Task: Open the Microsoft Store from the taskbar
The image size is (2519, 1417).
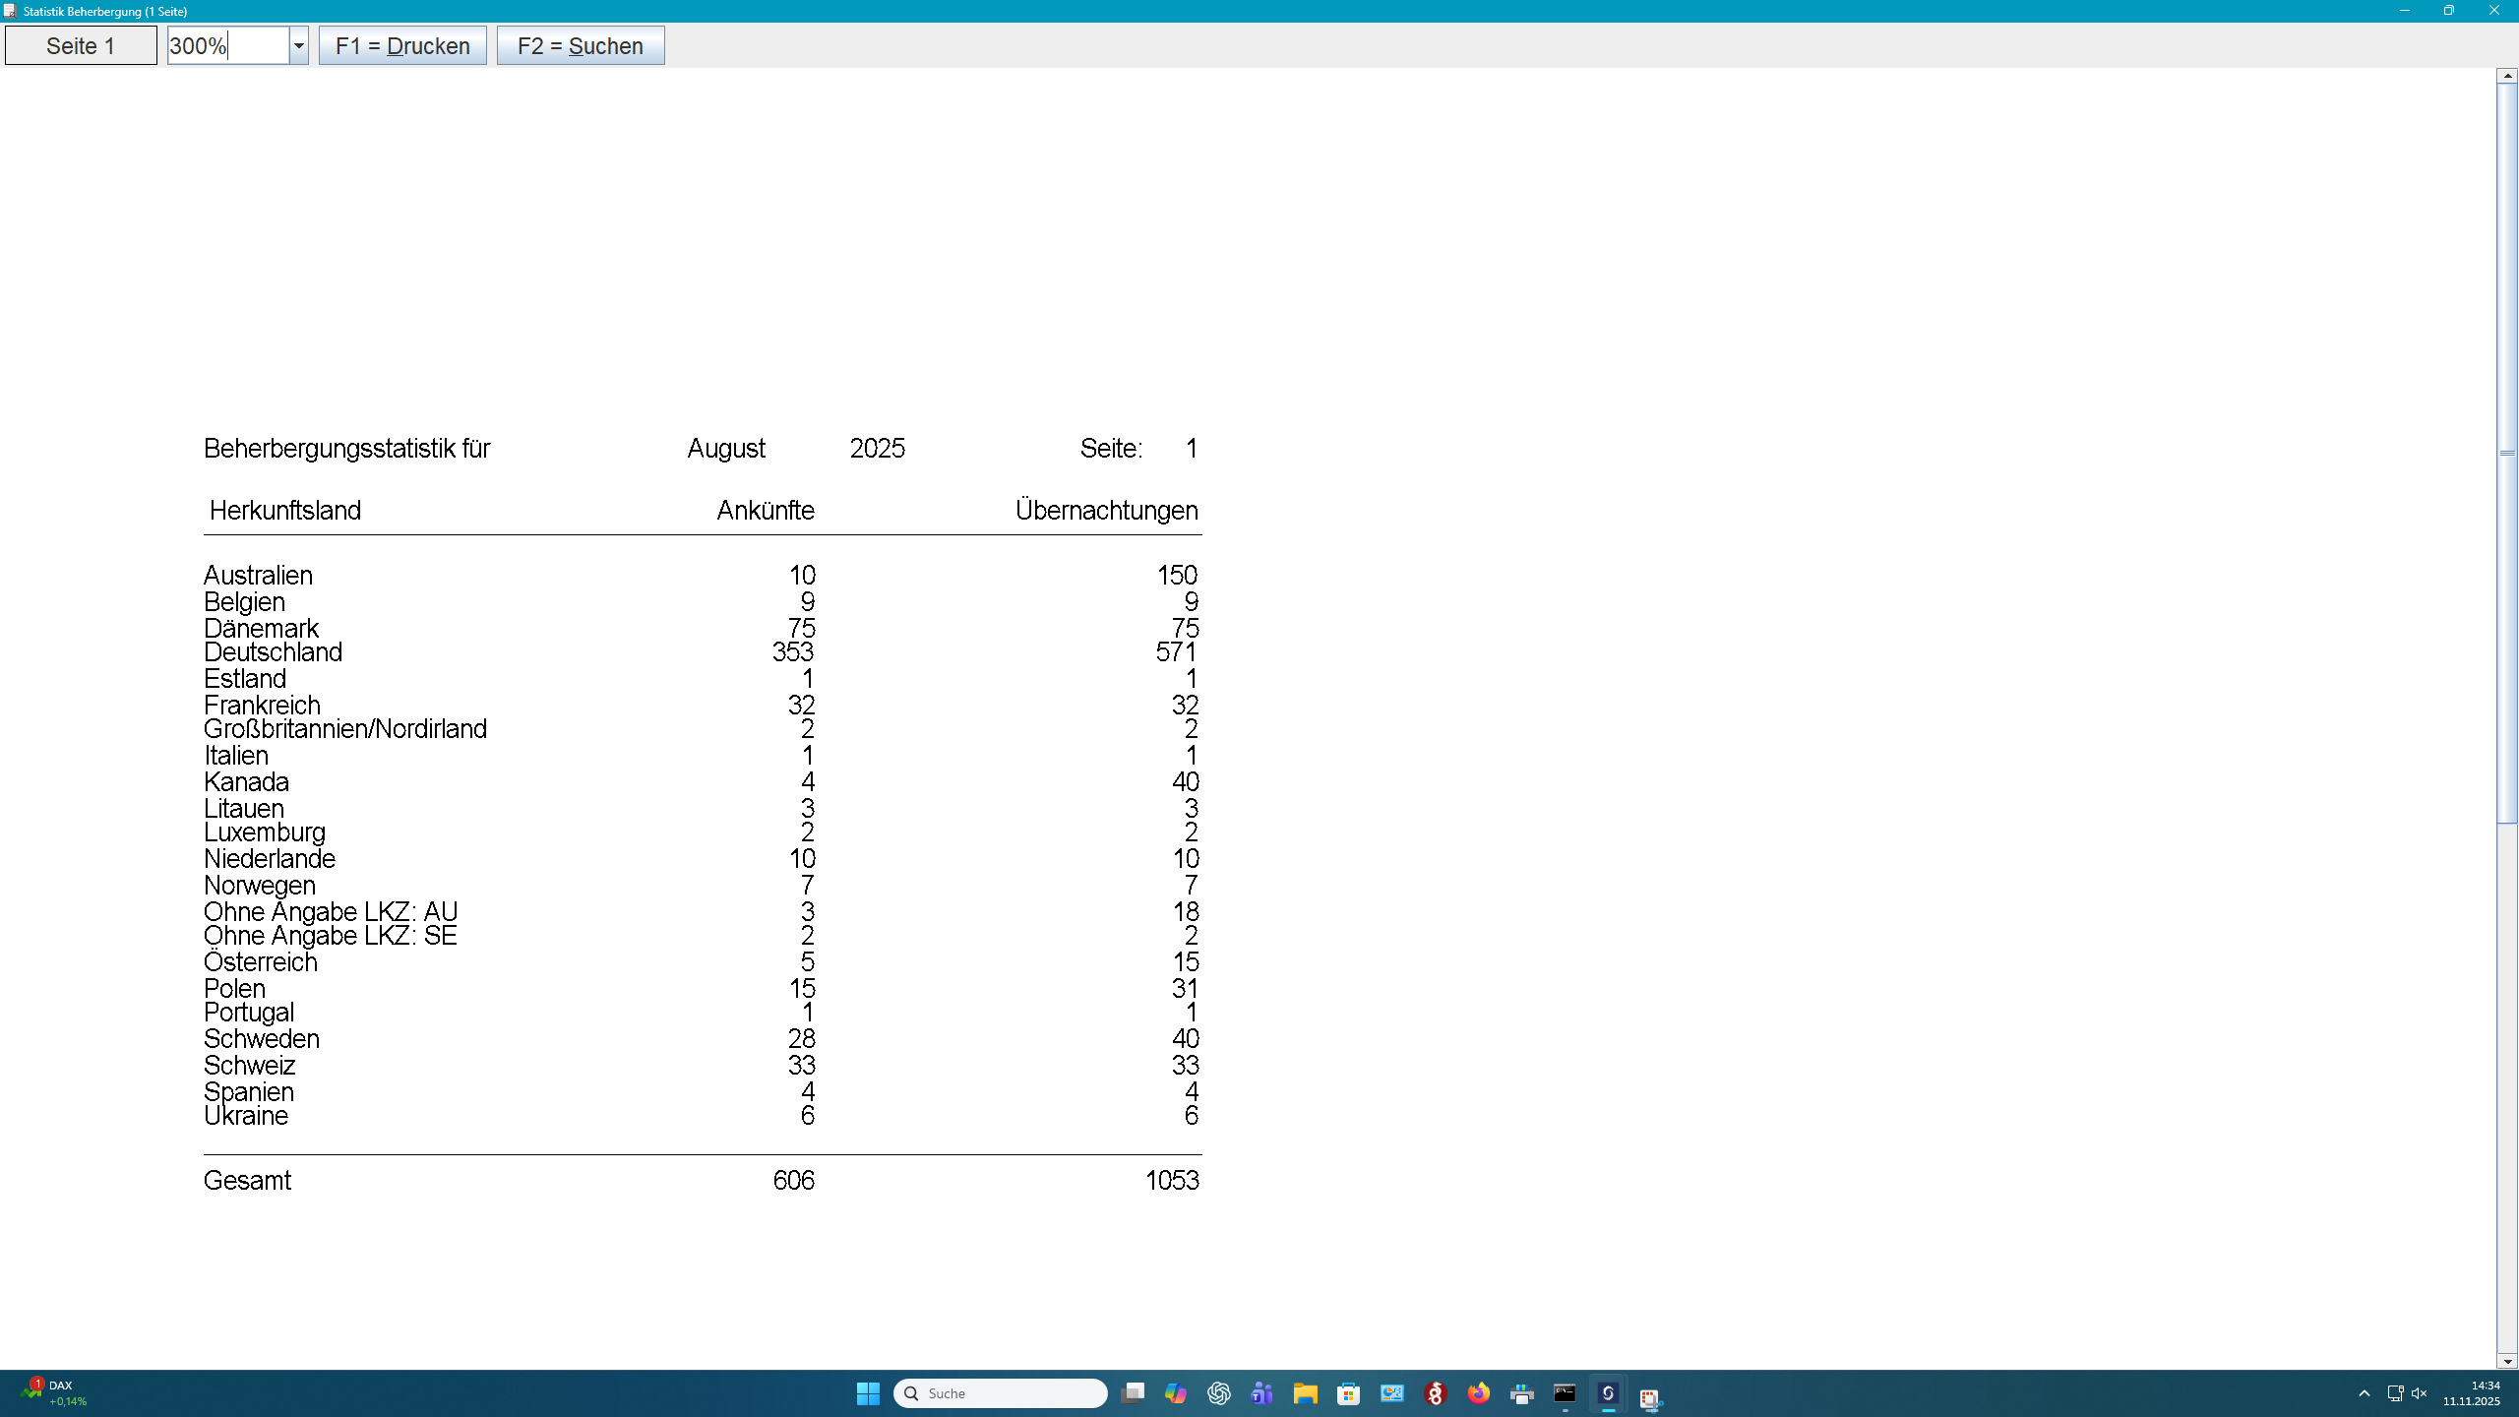Action: pyautogui.click(x=1349, y=1394)
